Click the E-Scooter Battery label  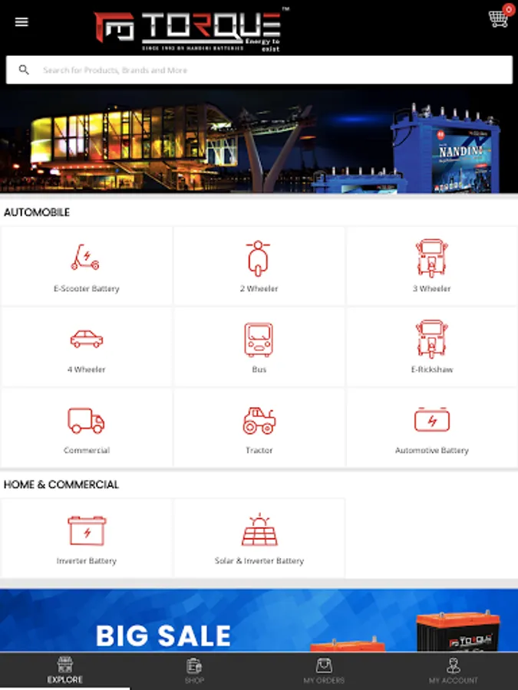point(86,289)
